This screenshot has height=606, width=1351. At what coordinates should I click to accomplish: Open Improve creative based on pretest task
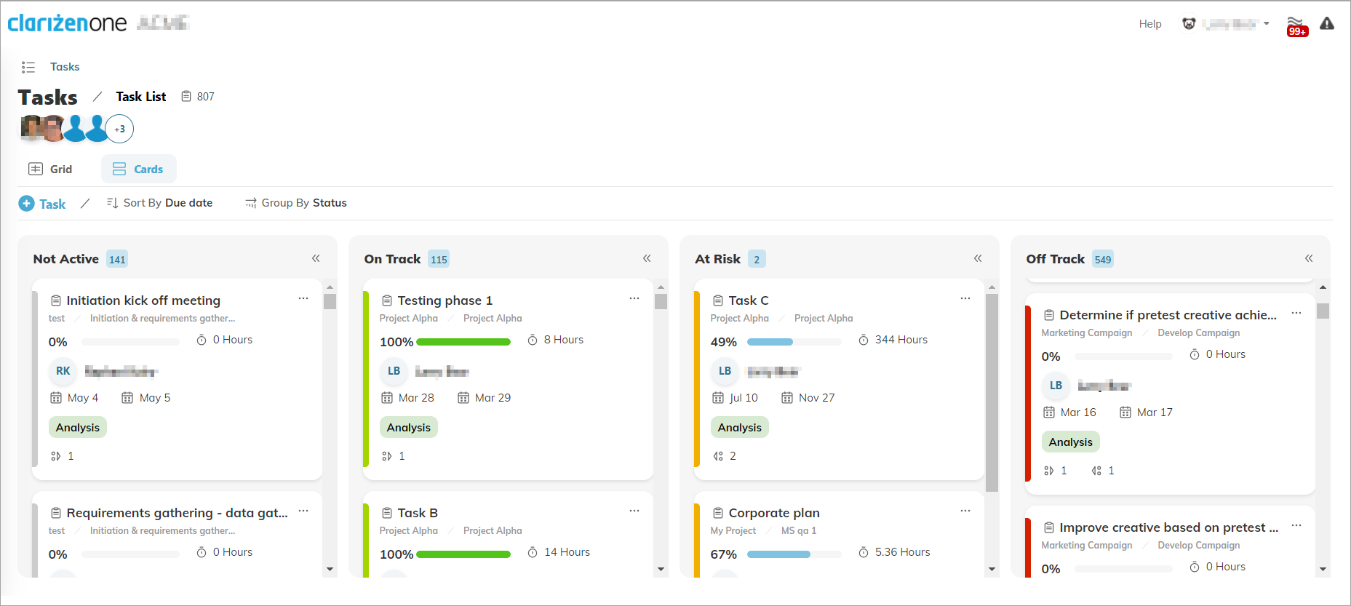(1169, 527)
